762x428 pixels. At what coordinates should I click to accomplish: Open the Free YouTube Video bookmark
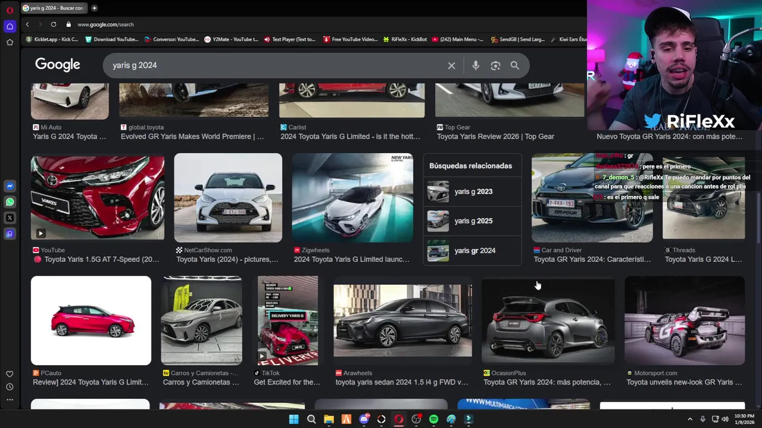[x=351, y=39]
